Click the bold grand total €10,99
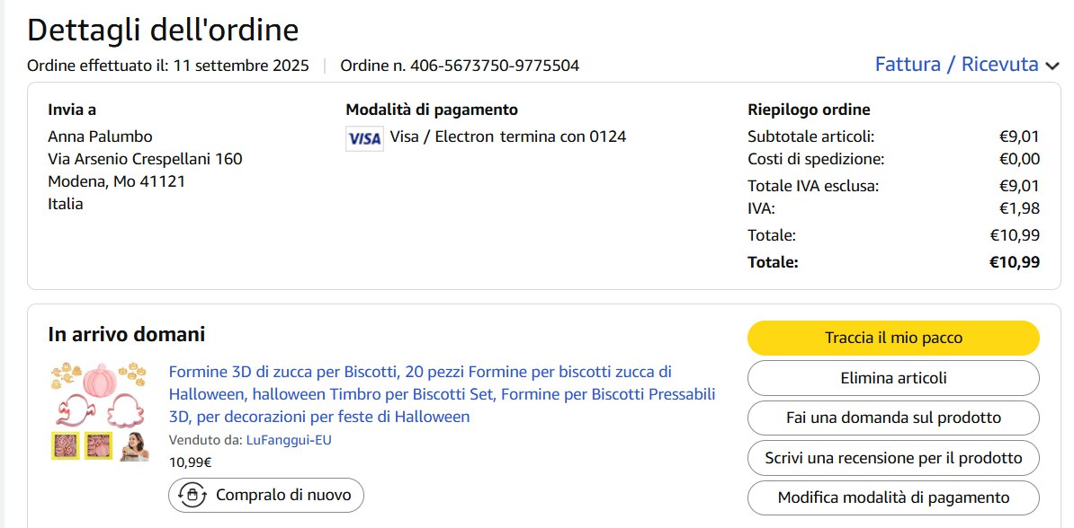The width and height of the screenshot is (1074, 528). [x=1015, y=262]
